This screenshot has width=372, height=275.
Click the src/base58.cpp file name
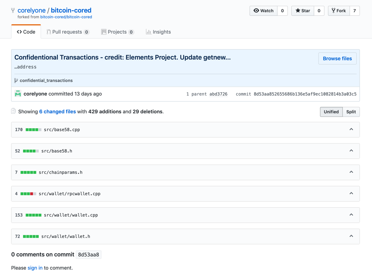(62, 130)
